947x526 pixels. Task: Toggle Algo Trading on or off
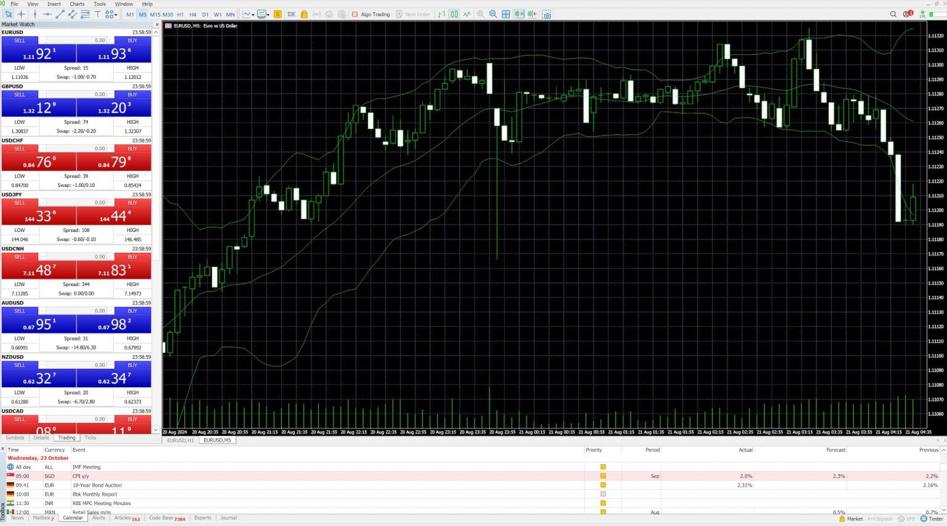click(371, 14)
